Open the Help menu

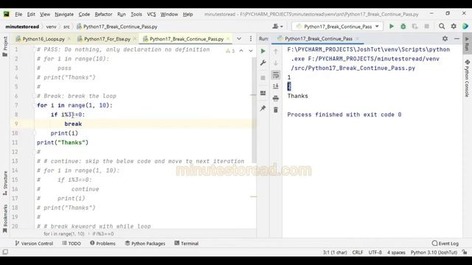coord(188,14)
